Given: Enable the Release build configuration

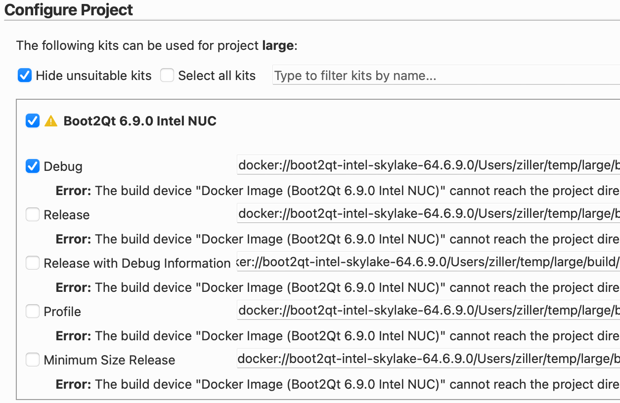Looking at the screenshot, I should point(33,214).
